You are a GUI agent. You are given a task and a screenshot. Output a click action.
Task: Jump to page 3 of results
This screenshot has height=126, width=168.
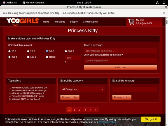click(x=80, y=110)
